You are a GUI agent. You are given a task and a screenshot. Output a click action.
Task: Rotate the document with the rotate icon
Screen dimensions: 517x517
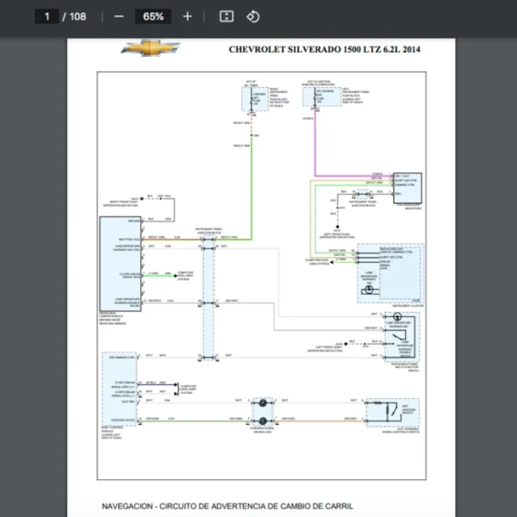pyautogui.click(x=252, y=16)
